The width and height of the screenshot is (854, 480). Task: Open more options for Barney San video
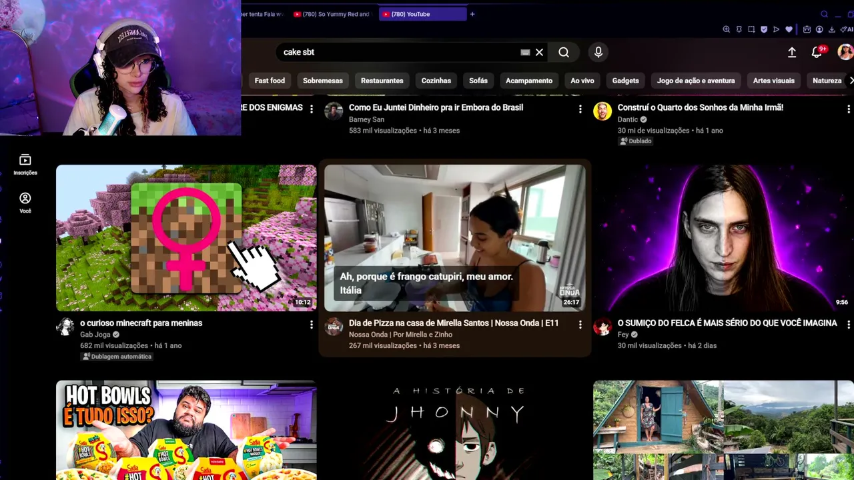580,109
